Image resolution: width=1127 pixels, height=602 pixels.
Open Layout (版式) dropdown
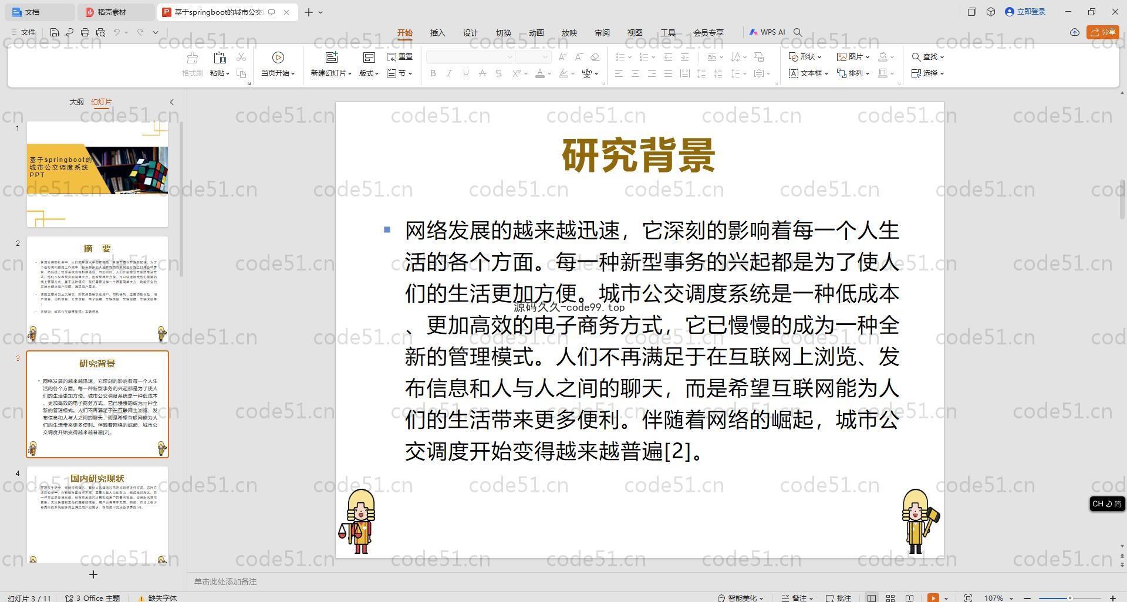tap(369, 73)
